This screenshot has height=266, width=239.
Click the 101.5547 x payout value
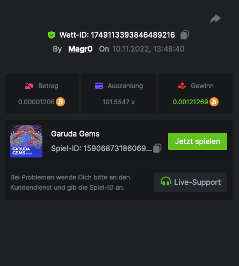[x=119, y=102]
